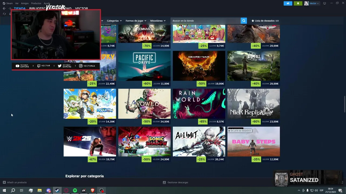Expand the Formas de jugar dropdown
The image size is (346, 194).
pos(136,21)
